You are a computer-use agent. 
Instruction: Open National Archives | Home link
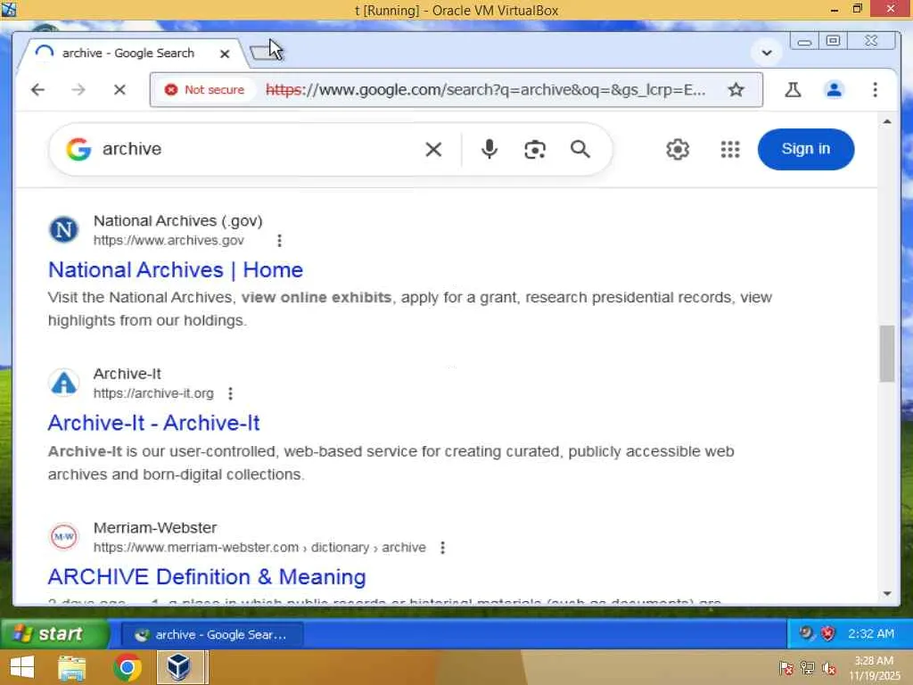coord(176,269)
